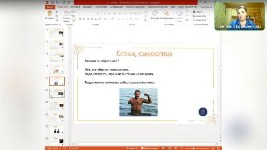Switch to the ПЕРЕХОДЫ (Transitions) tab
The height and width of the screenshot is (150, 267).
click(101, 7)
